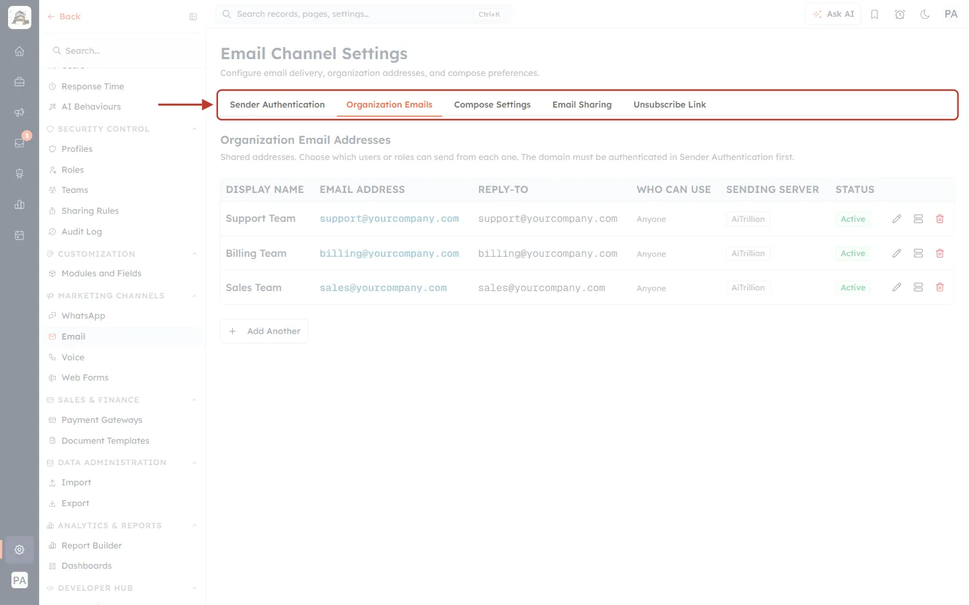Screen dimensions: 969x605
Task: Open WhatsApp channel settings in sidebar
Action: point(83,316)
